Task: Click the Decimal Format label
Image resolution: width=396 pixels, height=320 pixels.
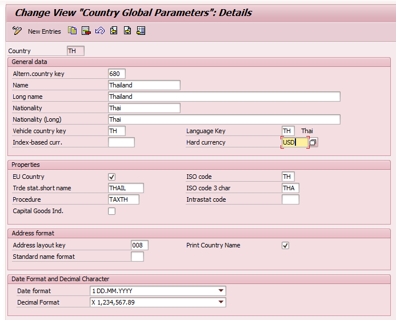Action: point(38,302)
